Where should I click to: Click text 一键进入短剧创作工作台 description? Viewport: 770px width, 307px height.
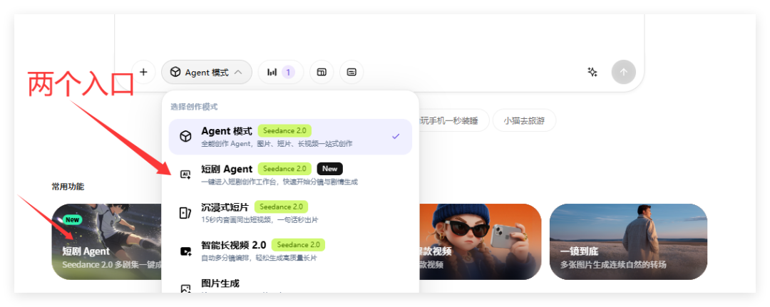279,182
